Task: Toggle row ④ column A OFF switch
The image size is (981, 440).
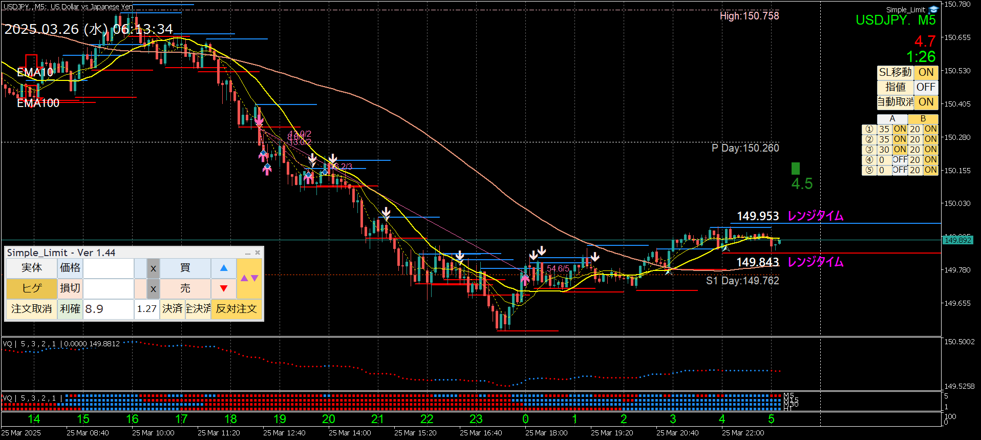Action: click(x=900, y=160)
